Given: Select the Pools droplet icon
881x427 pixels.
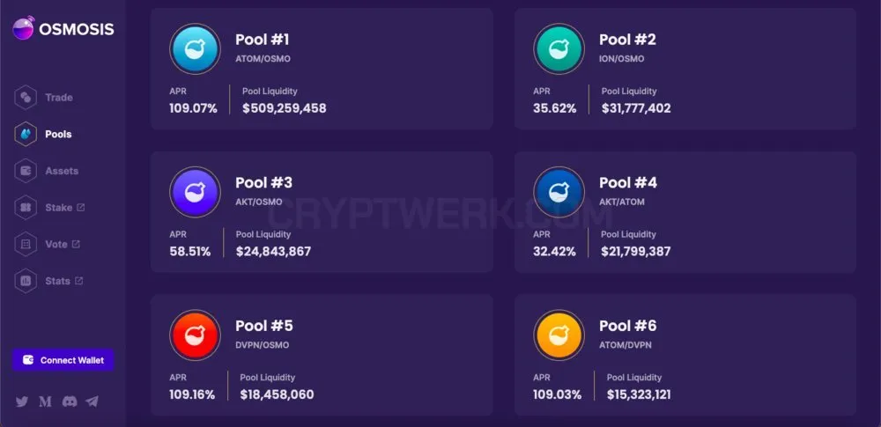Looking at the screenshot, I should pyautogui.click(x=26, y=135).
